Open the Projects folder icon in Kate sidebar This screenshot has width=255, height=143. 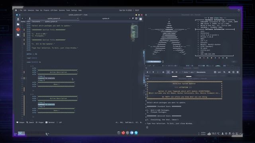click(18, 24)
